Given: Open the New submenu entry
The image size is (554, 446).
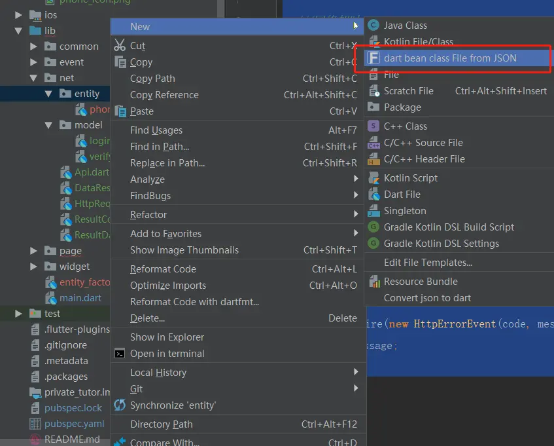Looking at the screenshot, I should pos(237,27).
